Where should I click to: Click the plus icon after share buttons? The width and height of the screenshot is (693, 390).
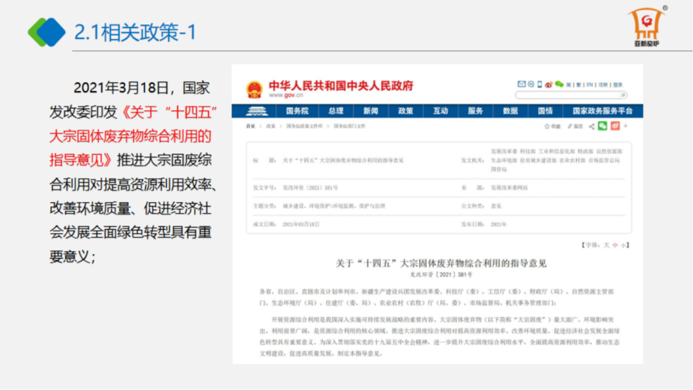click(626, 126)
